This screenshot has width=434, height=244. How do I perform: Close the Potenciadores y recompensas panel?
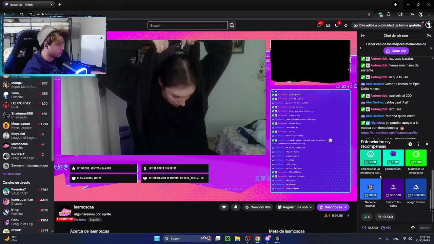[x=427, y=144]
